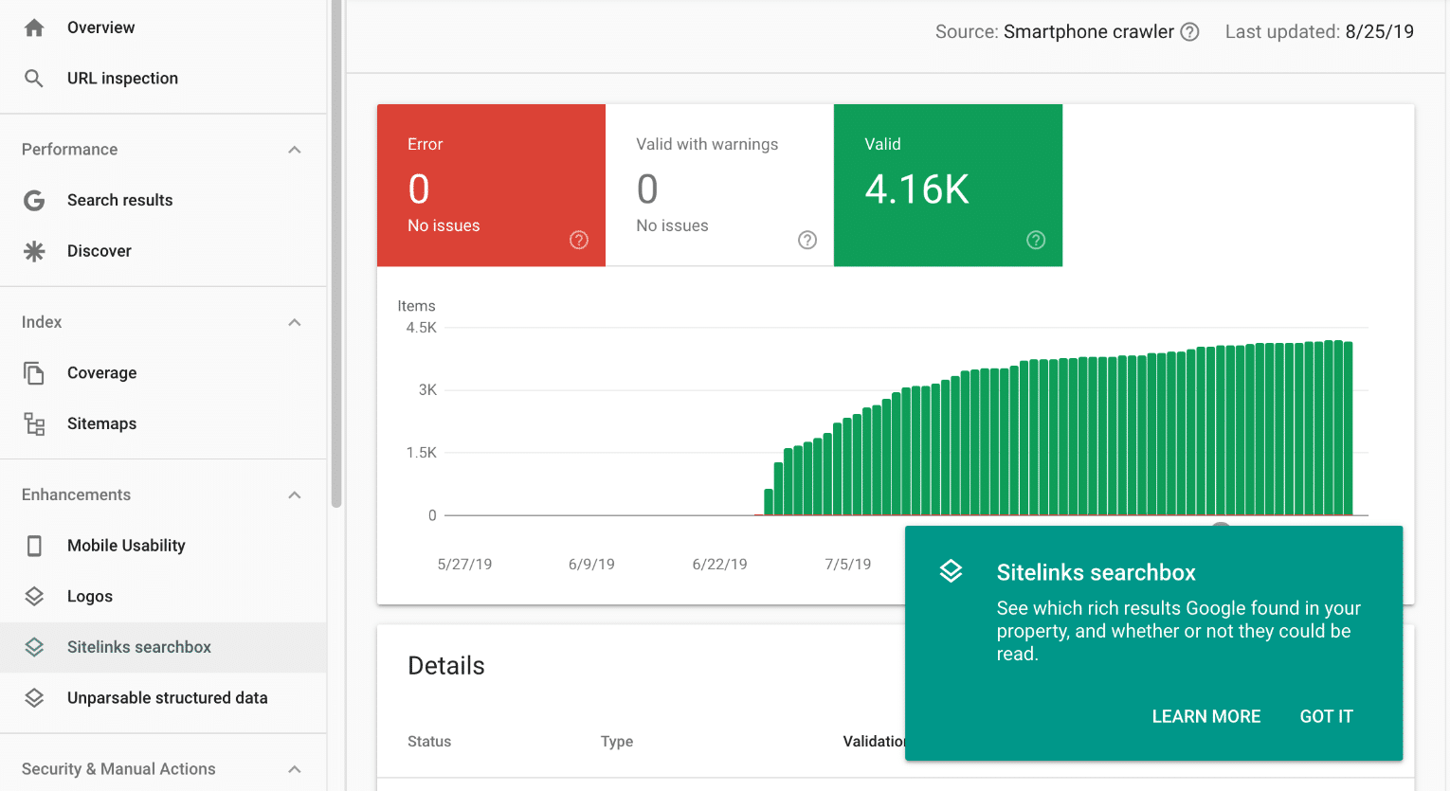Expand the Security & Manual Actions section

[294, 768]
